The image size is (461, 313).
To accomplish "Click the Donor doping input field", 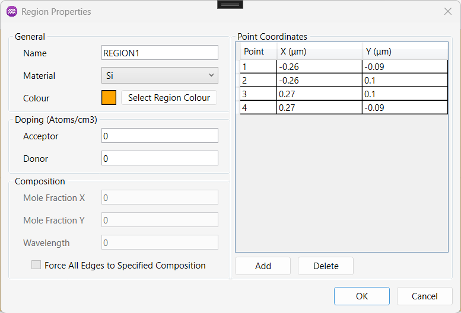I will pyautogui.click(x=160, y=158).
